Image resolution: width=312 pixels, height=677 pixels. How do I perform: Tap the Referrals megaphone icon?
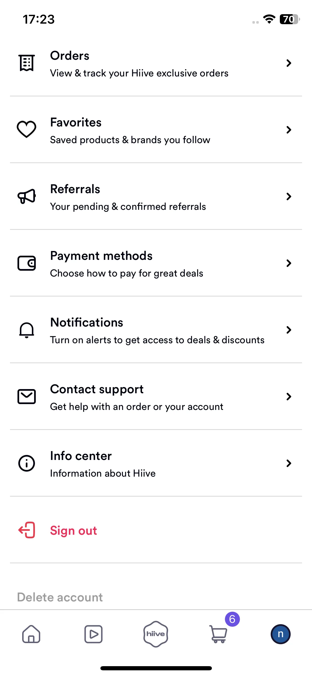tap(27, 196)
